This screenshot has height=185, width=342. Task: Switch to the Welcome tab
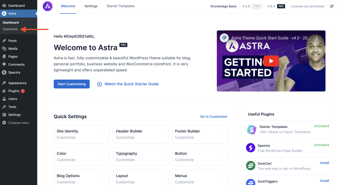68,6
